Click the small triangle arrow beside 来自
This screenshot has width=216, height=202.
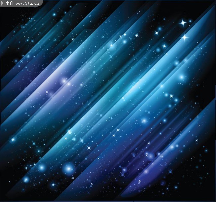pyautogui.click(x=3, y=3)
